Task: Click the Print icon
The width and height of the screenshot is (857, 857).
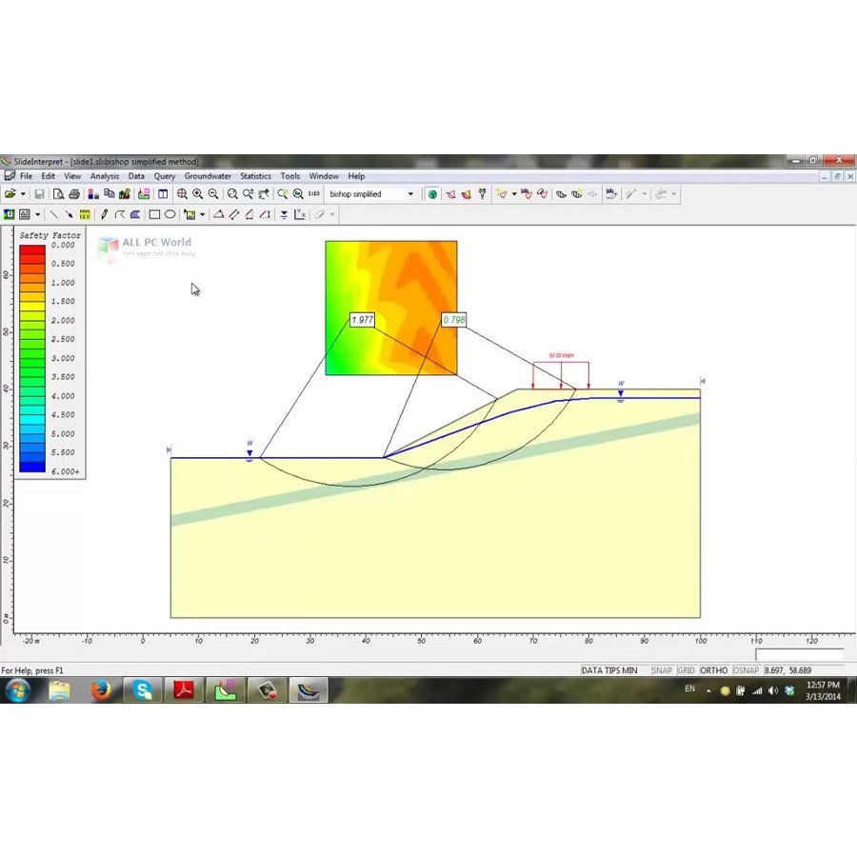Action: click(x=74, y=194)
